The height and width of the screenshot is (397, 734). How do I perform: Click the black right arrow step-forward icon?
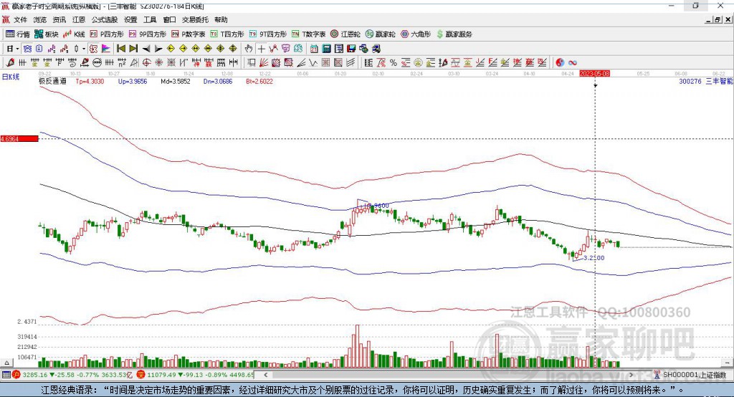158,49
